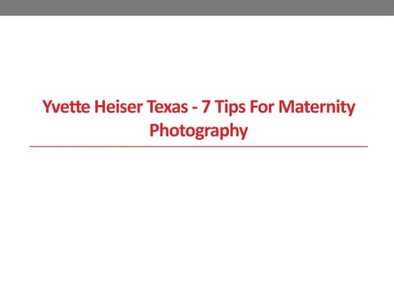This screenshot has width=394, height=296.
Task: Click the red horizontal line under the title
Action: click(x=199, y=146)
